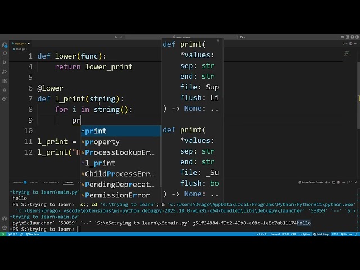Open the Extensions view
This screenshot has width=360, height=270.
[x=4, y=81]
